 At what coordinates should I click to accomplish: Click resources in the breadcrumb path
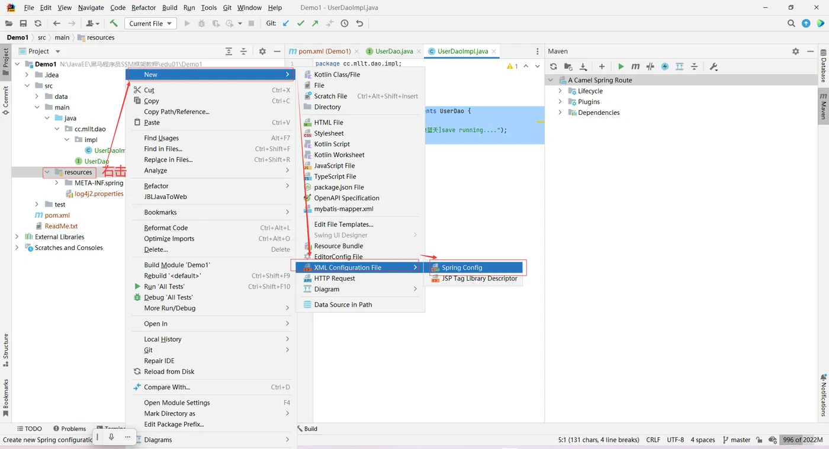tap(101, 37)
